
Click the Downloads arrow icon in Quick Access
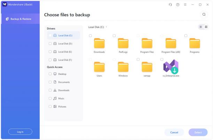55,90
